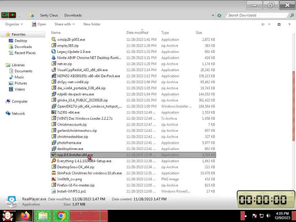This screenshot has width=296, height=222.
Task: Sort by the Size column header
Action: pos(199,32)
